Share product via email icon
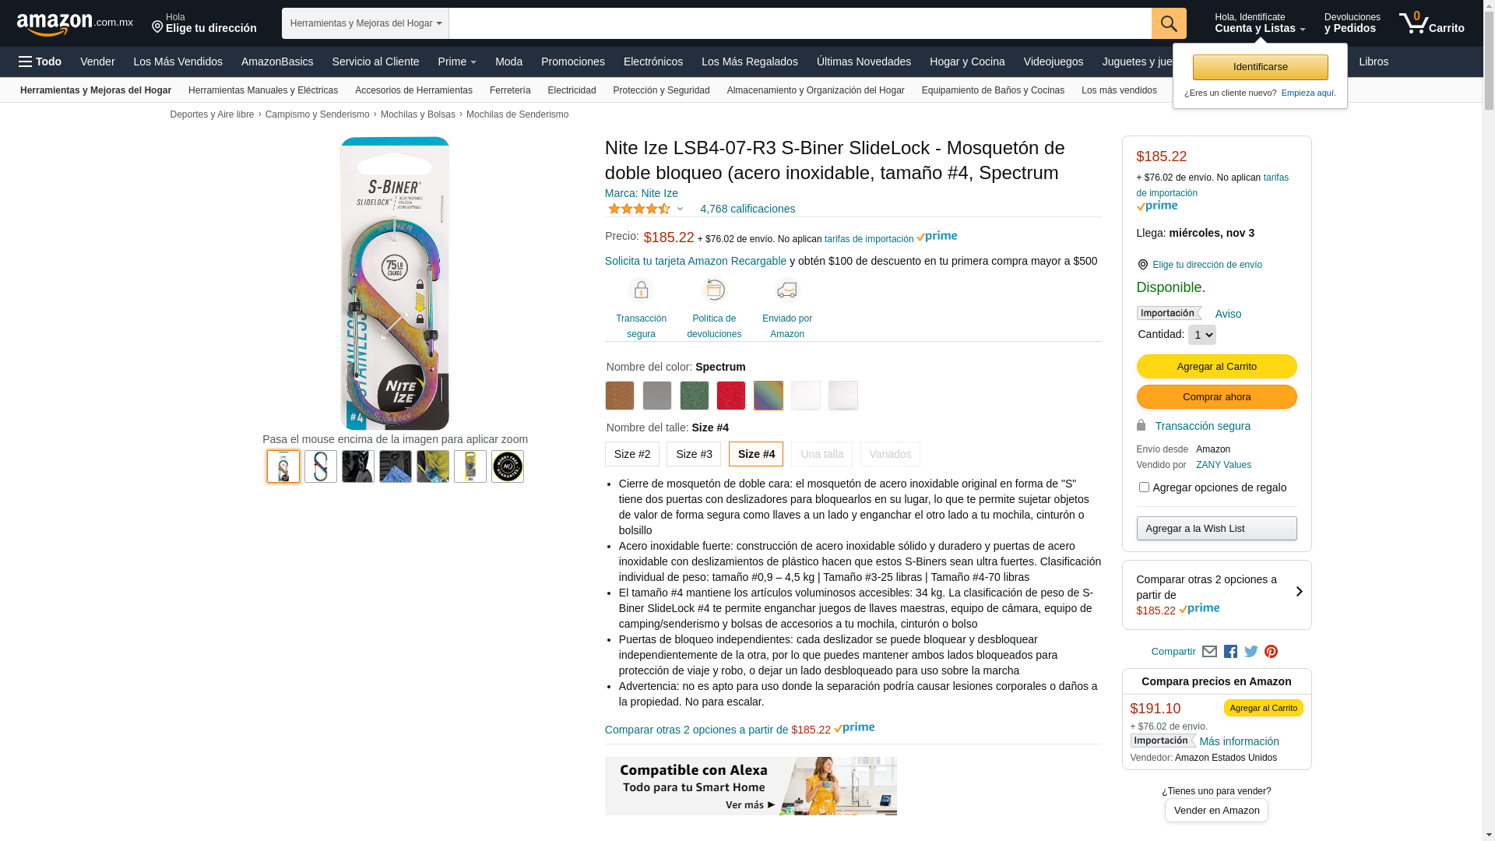This screenshot has height=841, width=1495. click(1209, 652)
